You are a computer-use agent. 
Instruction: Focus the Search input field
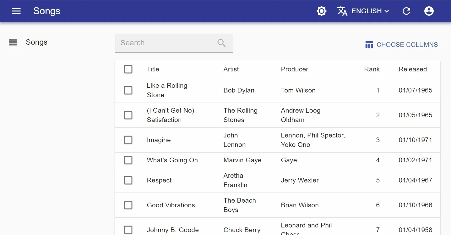point(166,43)
